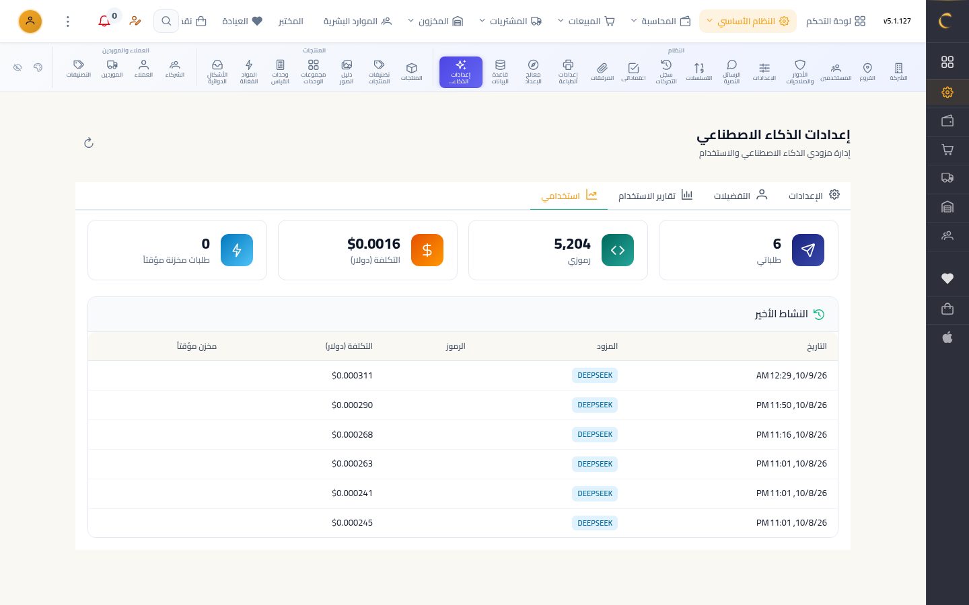
Task: Click the search magnifier field
Action: pos(166,22)
